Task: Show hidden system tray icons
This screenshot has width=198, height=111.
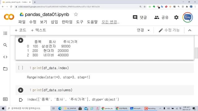Action: coord(160,108)
